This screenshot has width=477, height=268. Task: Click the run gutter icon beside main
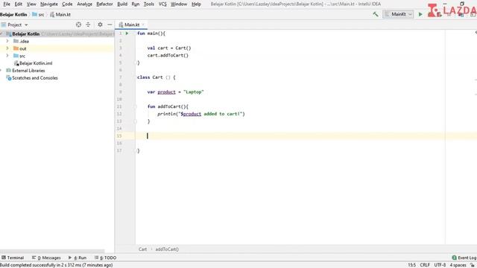tap(127, 33)
